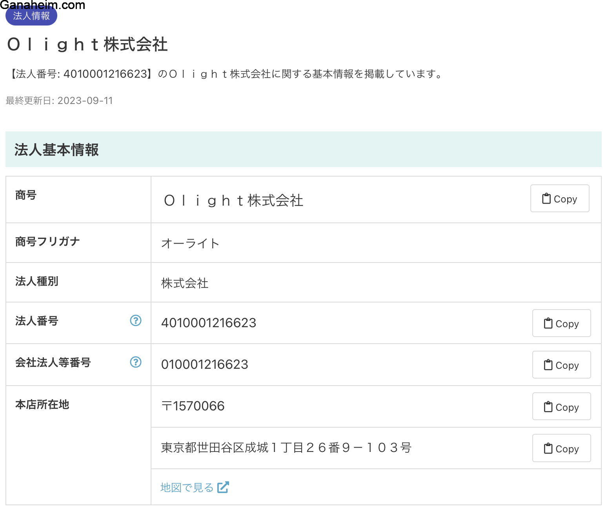Click the 法人基本情報 section header
The height and width of the screenshot is (510, 608).
[56, 149]
